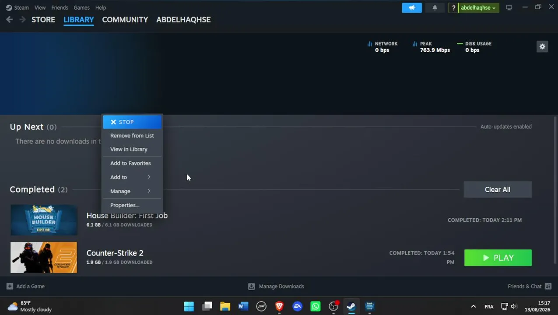The width and height of the screenshot is (558, 315).
Task: Choose STOP in the context menu
Action: coord(132,122)
